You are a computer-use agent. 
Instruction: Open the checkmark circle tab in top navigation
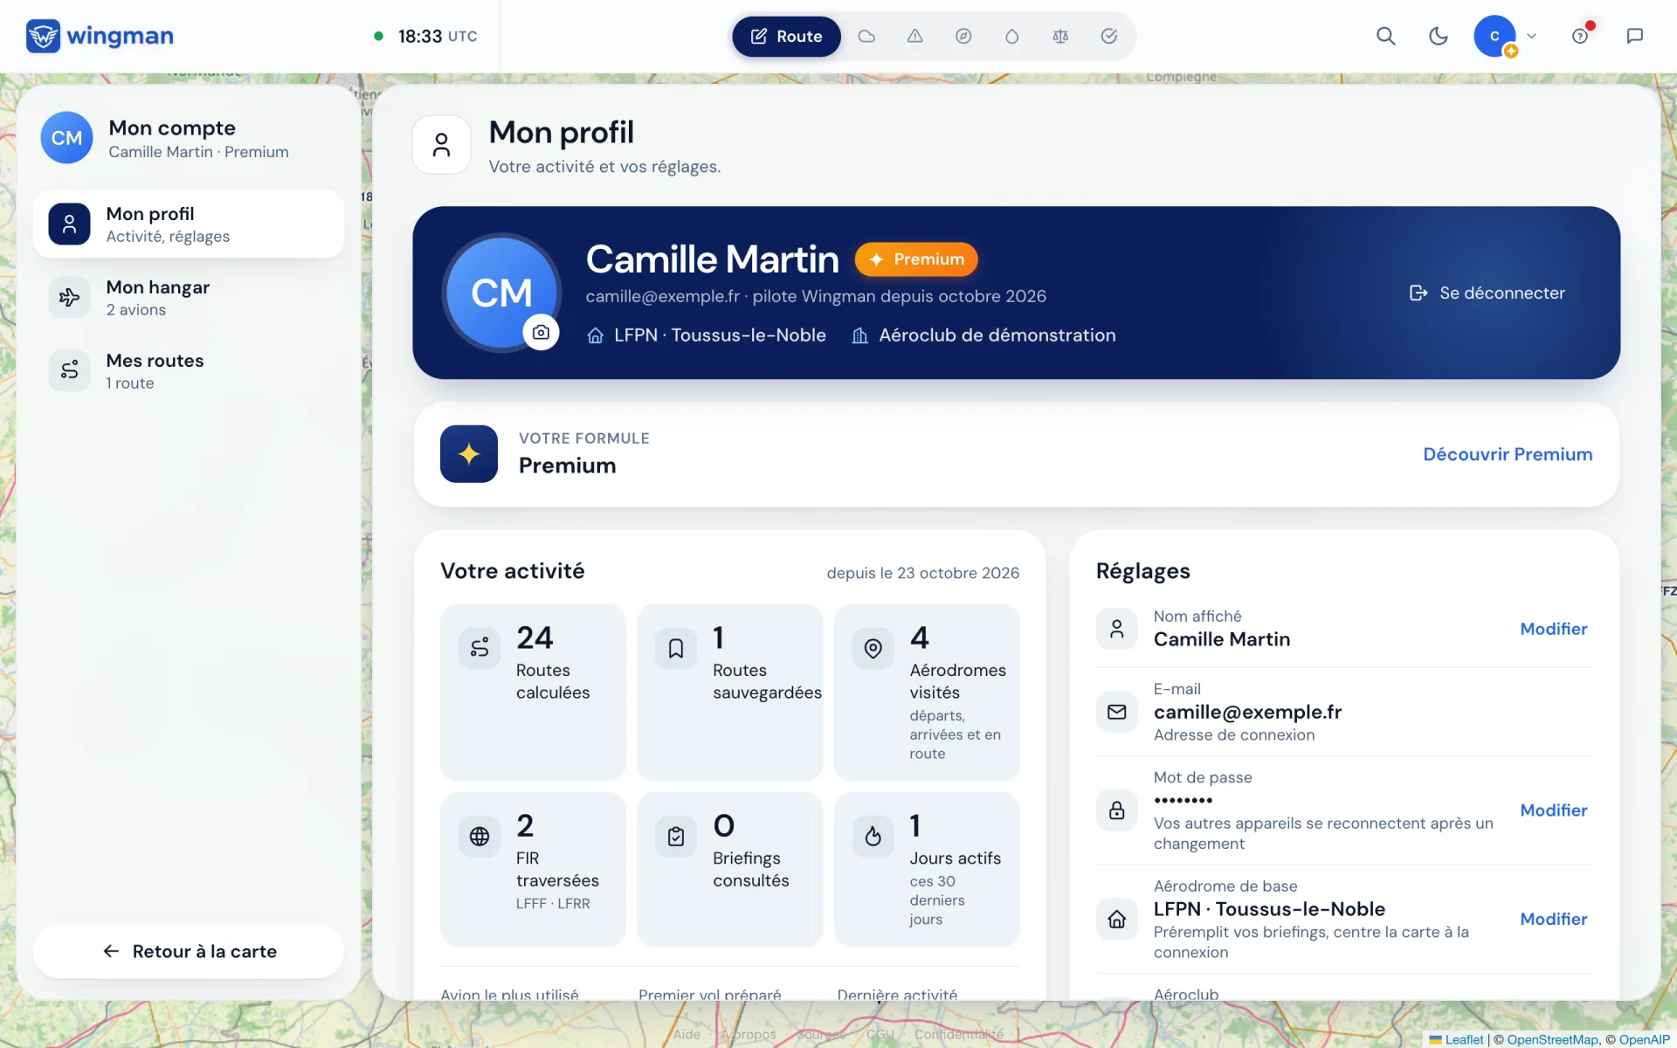point(1109,37)
